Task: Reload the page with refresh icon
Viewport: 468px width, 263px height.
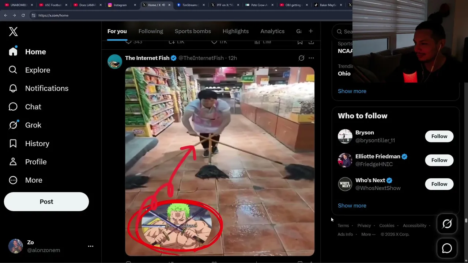Action: (23, 15)
